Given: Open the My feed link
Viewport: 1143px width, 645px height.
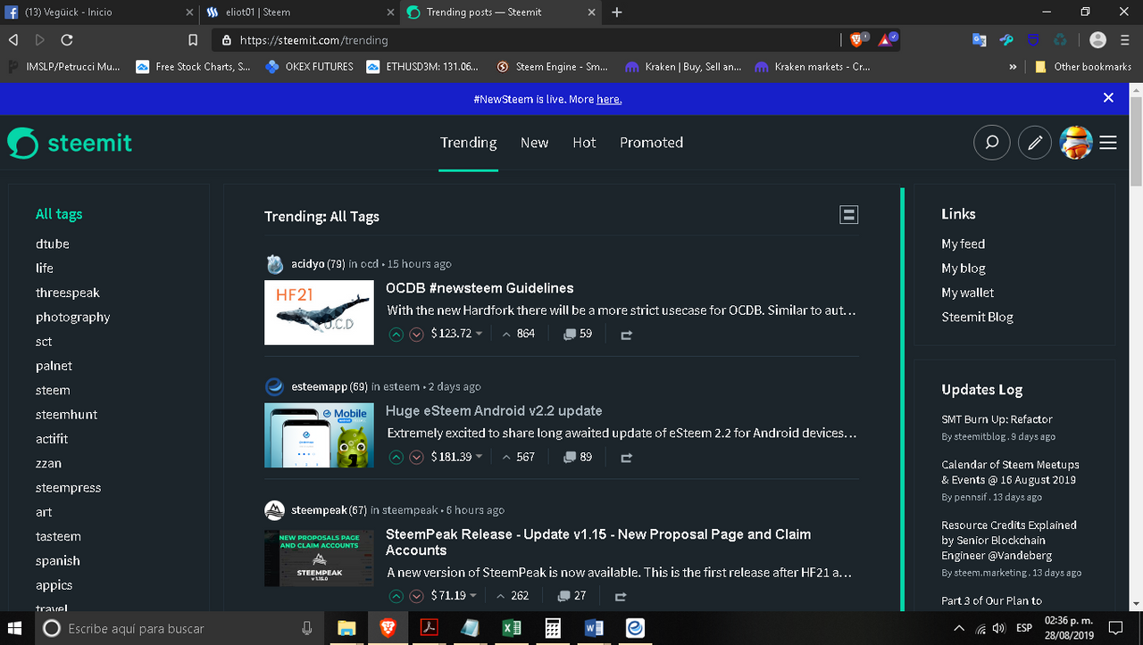Looking at the screenshot, I should 963,244.
